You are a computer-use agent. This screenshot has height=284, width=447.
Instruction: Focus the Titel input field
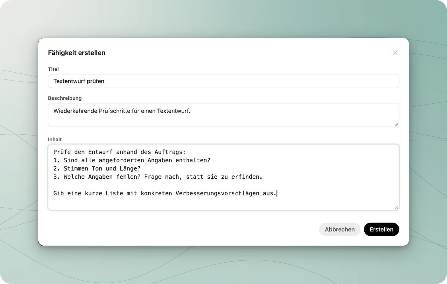click(x=223, y=81)
